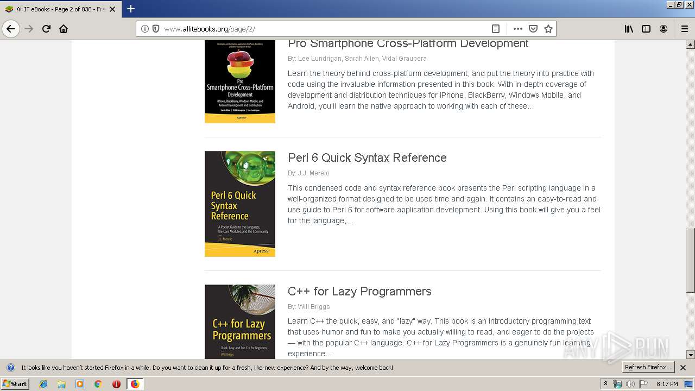Show site information for allitebooks.org
The height and width of the screenshot is (391, 695).
click(144, 29)
